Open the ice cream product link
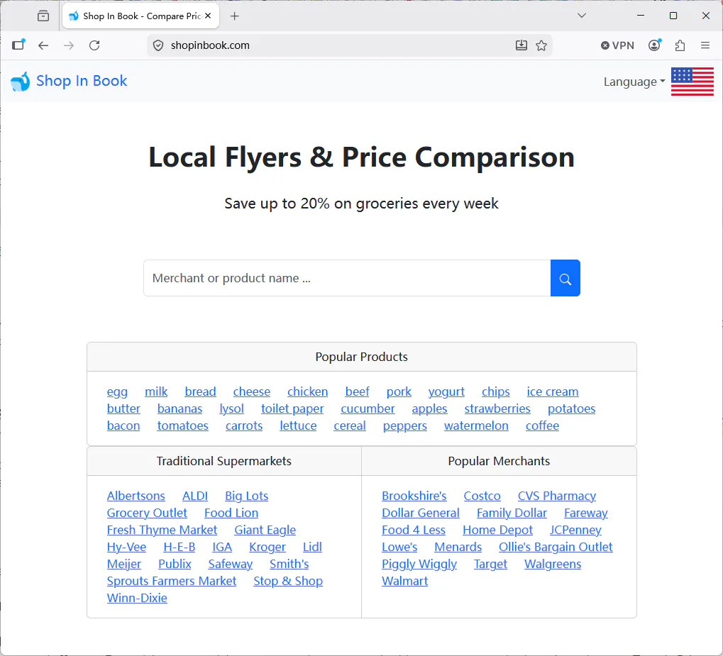The width and height of the screenshot is (723, 656). tap(553, 391)
